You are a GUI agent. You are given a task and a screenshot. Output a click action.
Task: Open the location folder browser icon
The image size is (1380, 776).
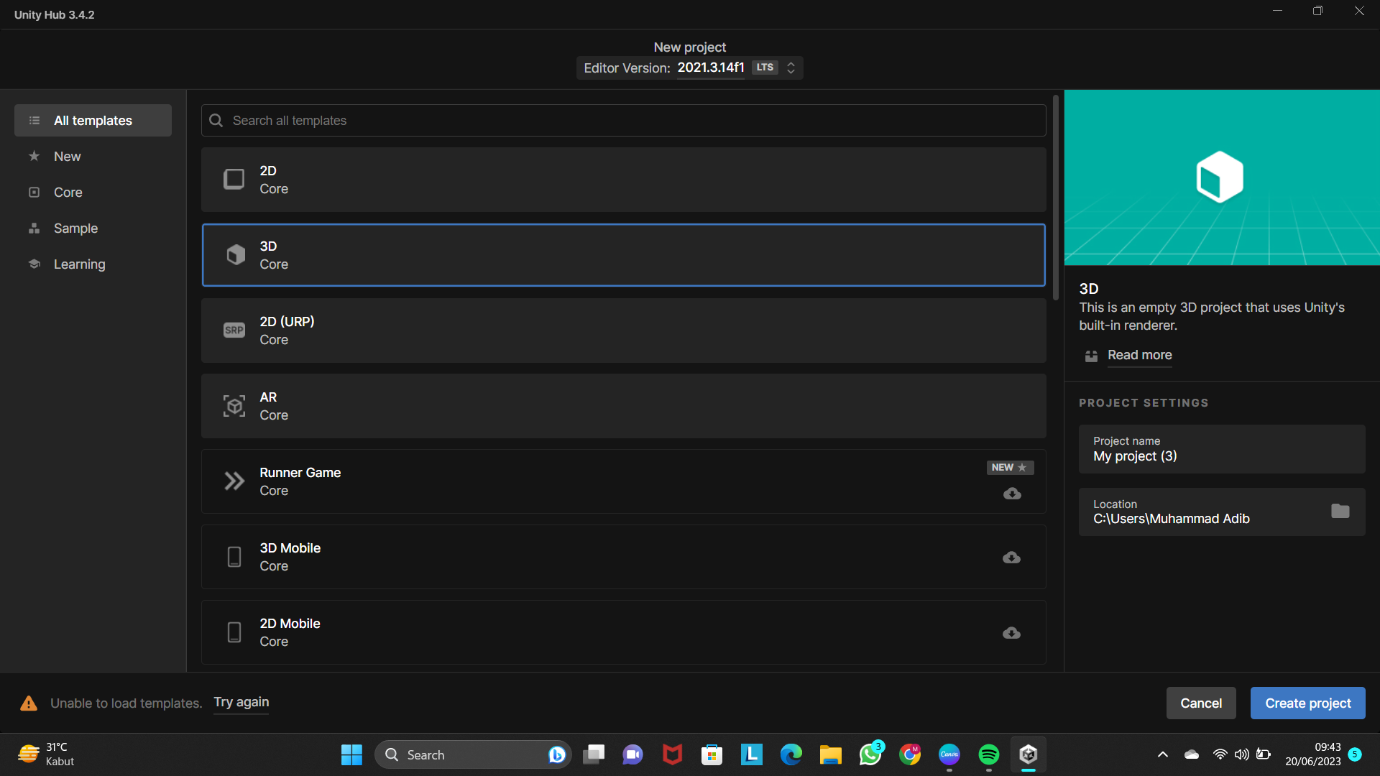pyautogui.click(x=1340, y=512)
